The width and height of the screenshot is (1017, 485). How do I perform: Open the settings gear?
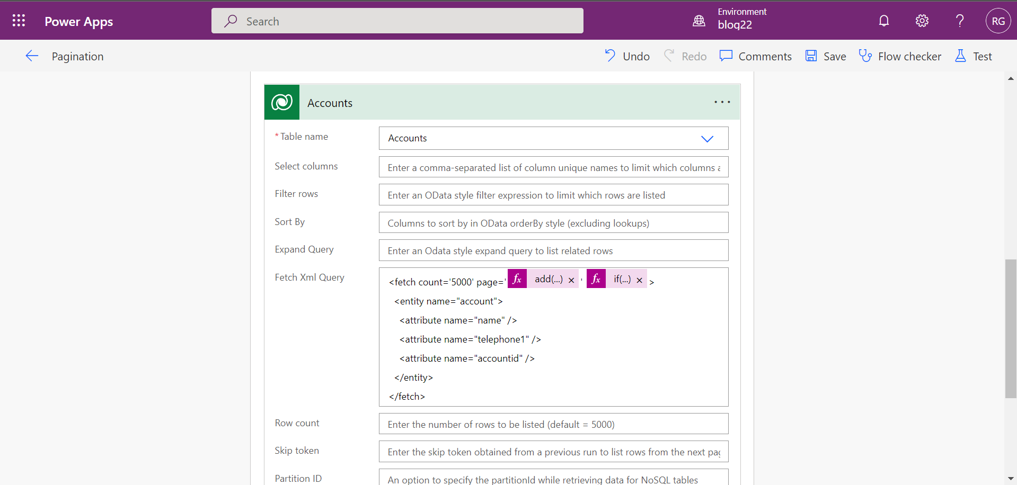pos(922,21)
